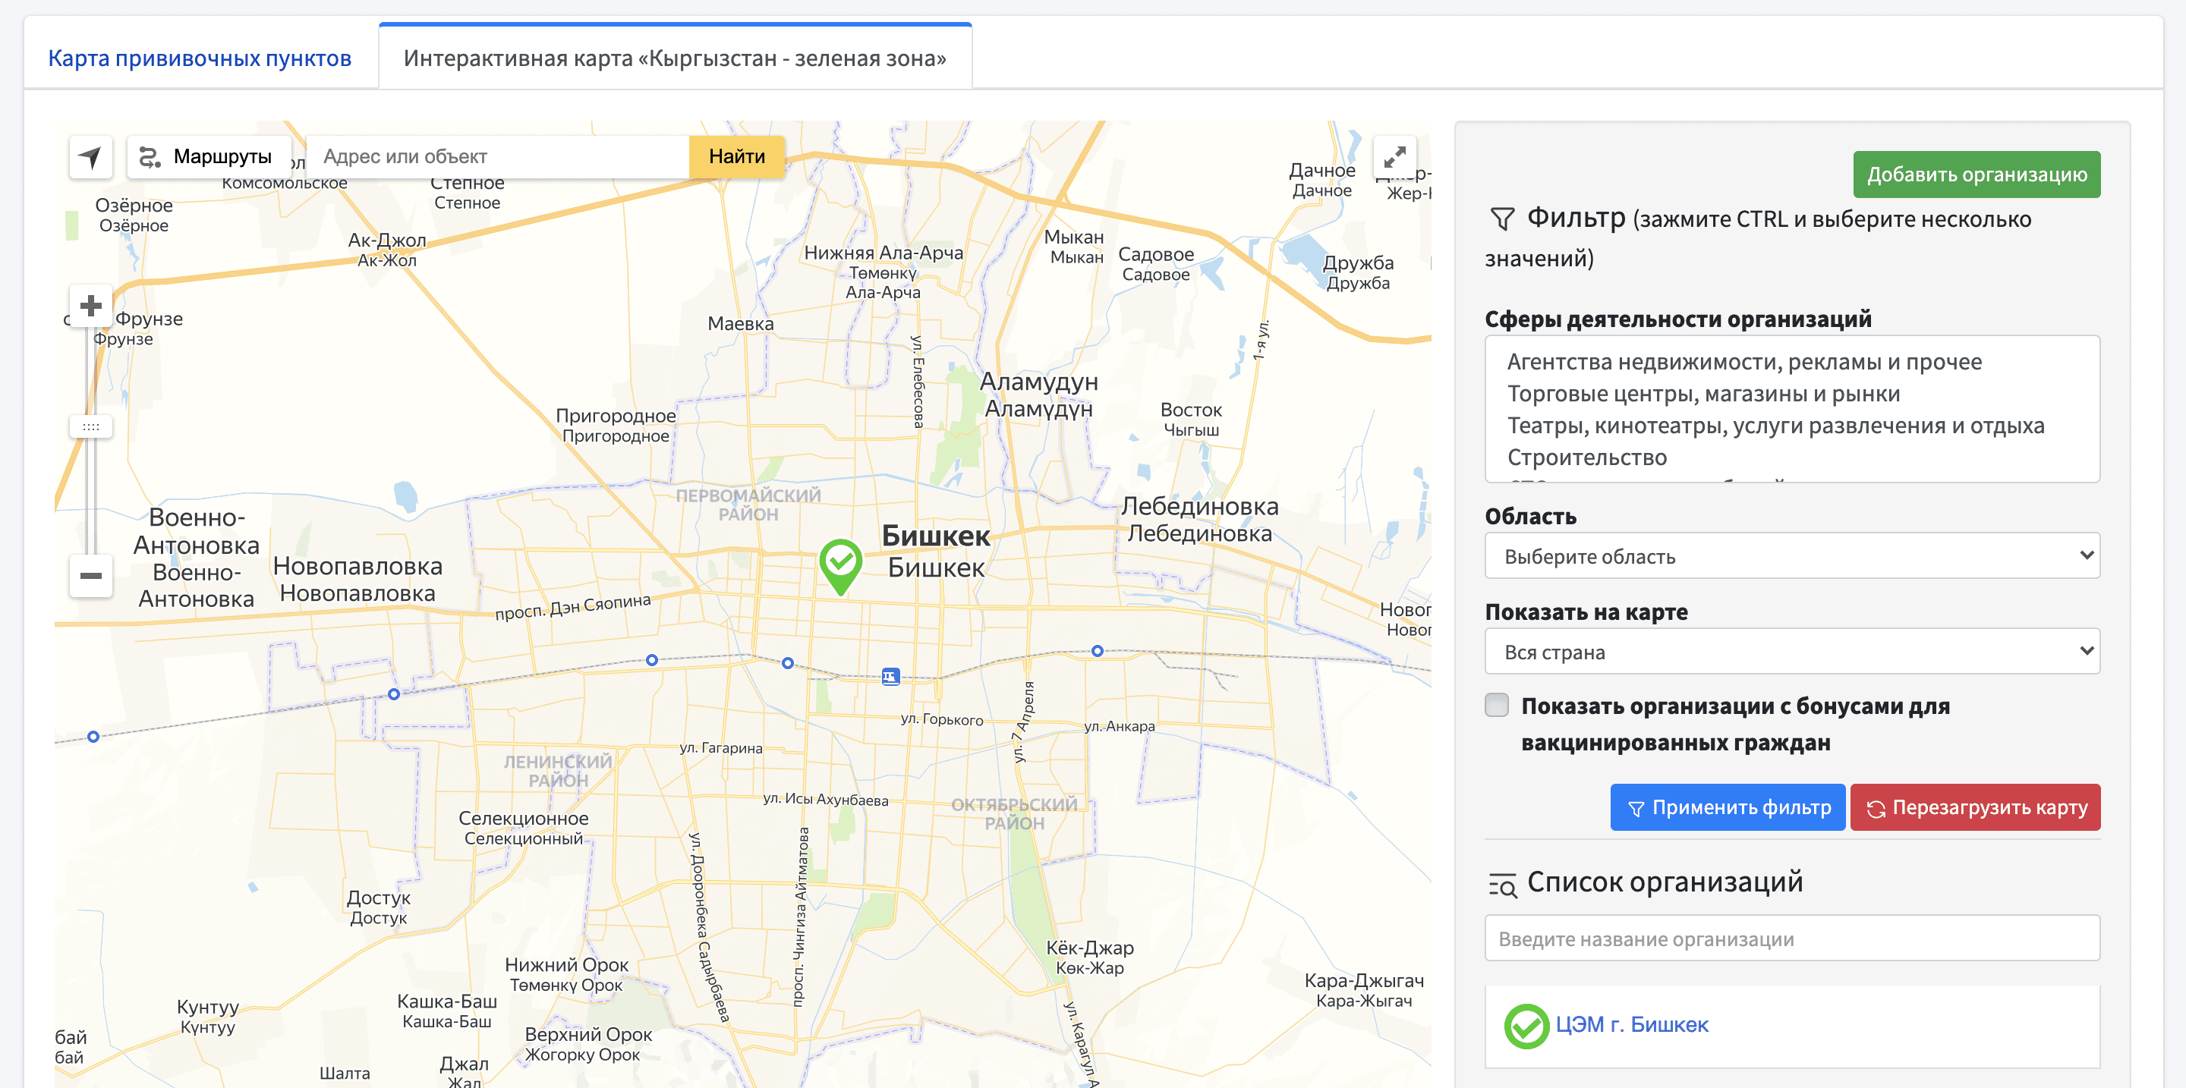Click green check icon beside ЦЭМ г. Бишкек
The image size is (2186, 1088).
1526,1025
